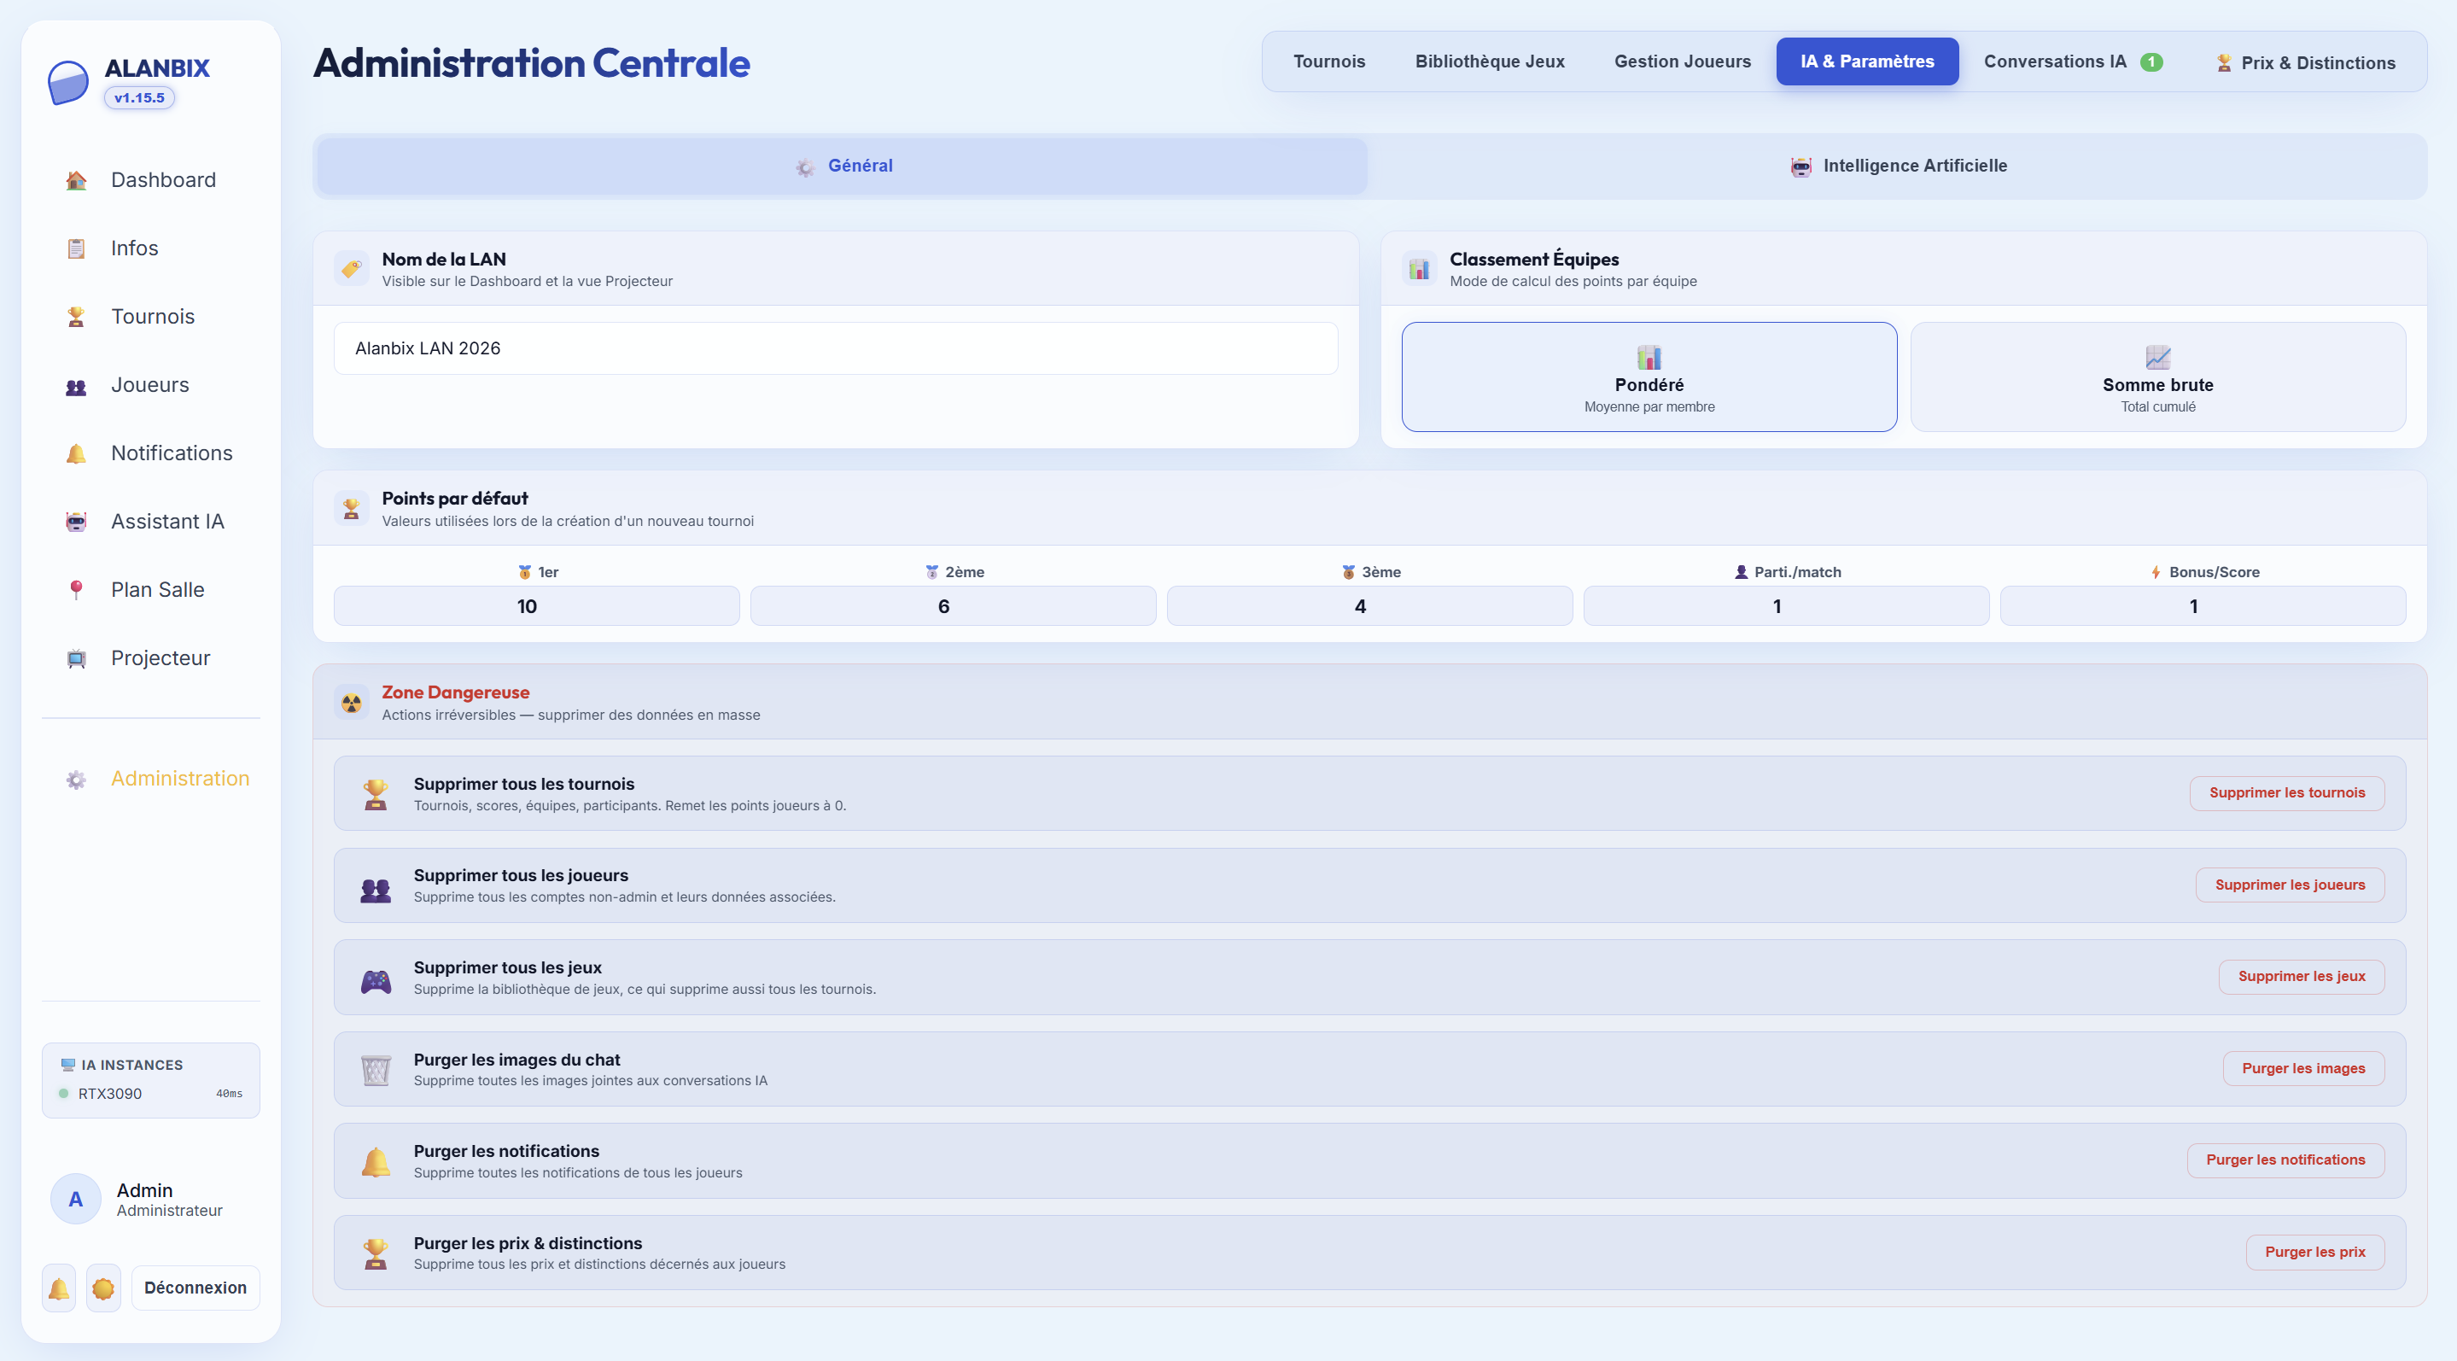Click Supprimer les jeux button
The height and width of the screenshot is (1361, 2457).
[x=2301, y=977]
